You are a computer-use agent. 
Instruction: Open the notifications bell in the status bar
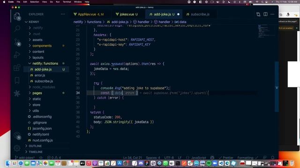(273, 158)
